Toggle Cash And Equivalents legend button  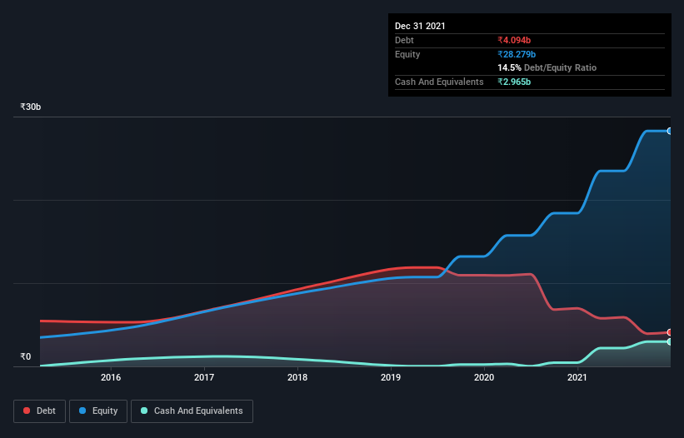[192, 411]
